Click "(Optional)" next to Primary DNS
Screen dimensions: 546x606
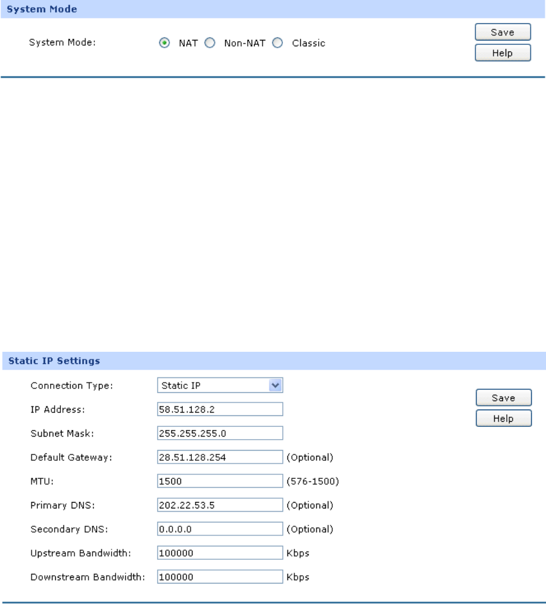coord(310,505)
